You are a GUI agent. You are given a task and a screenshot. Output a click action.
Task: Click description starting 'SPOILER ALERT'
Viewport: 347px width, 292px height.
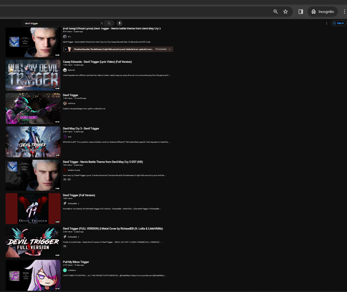tap(116, 142)
